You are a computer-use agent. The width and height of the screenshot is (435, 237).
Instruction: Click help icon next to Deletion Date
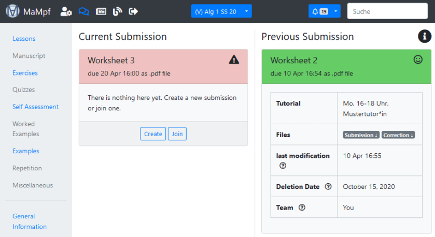pyautogui.click(x=328, y=187)
